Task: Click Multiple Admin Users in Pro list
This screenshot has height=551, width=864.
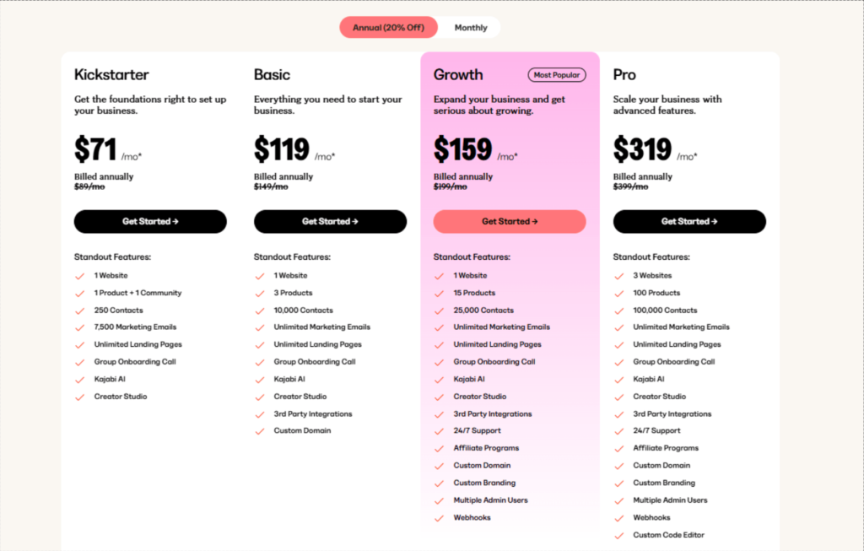Action: 670,500
